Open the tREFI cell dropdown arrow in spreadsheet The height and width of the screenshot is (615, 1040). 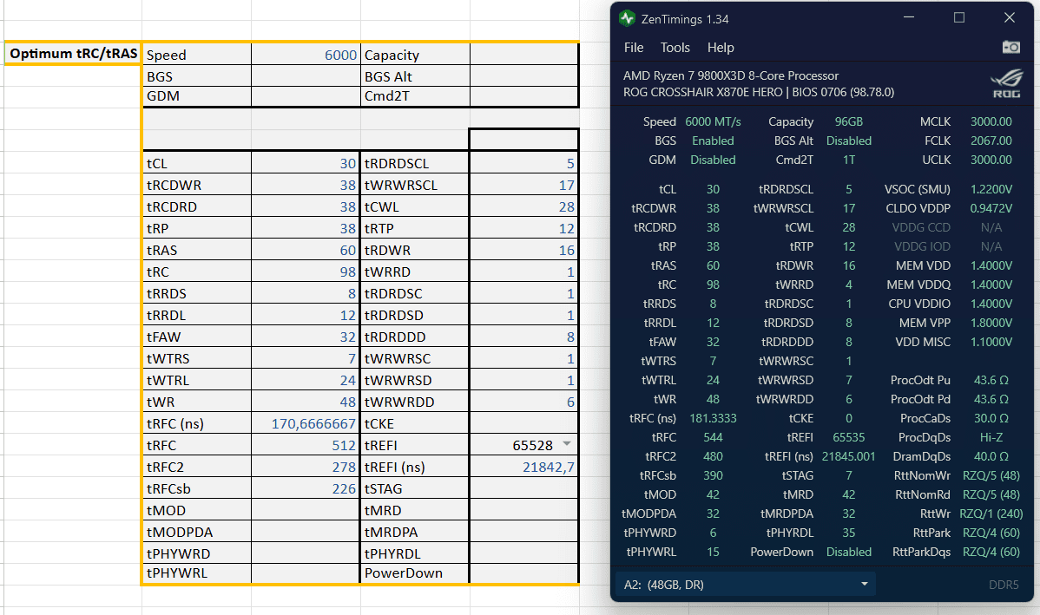[x=567, y=443]
